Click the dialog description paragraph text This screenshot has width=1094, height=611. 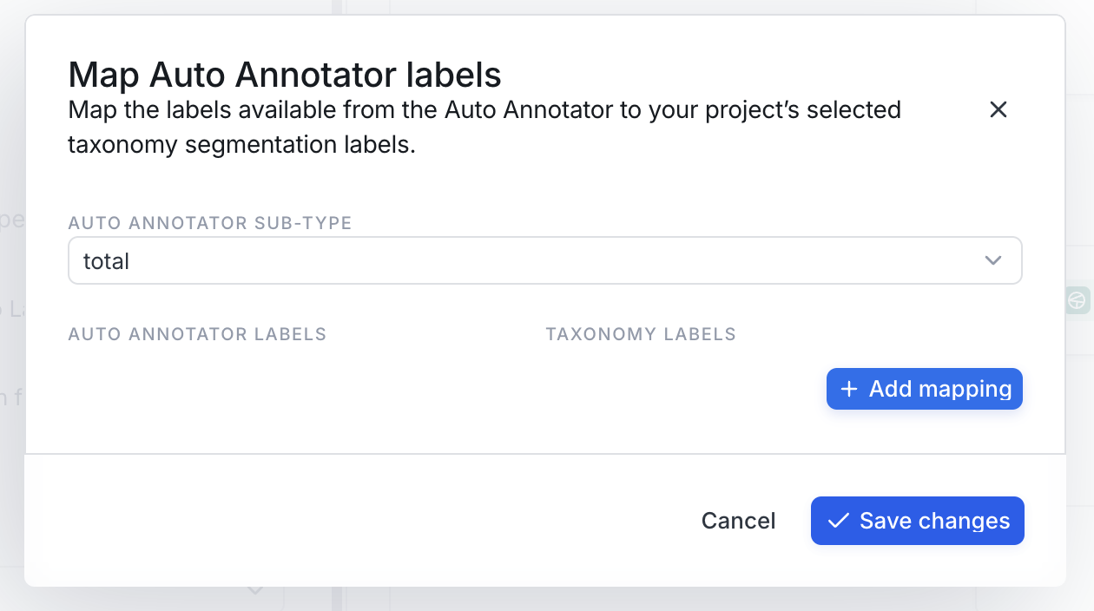(x=484, y=128)
